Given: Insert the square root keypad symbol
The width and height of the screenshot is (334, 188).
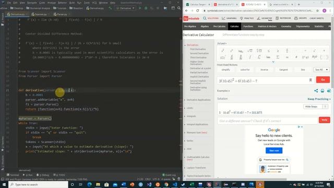Looking at the screenshot, I should tap(249, 51).
